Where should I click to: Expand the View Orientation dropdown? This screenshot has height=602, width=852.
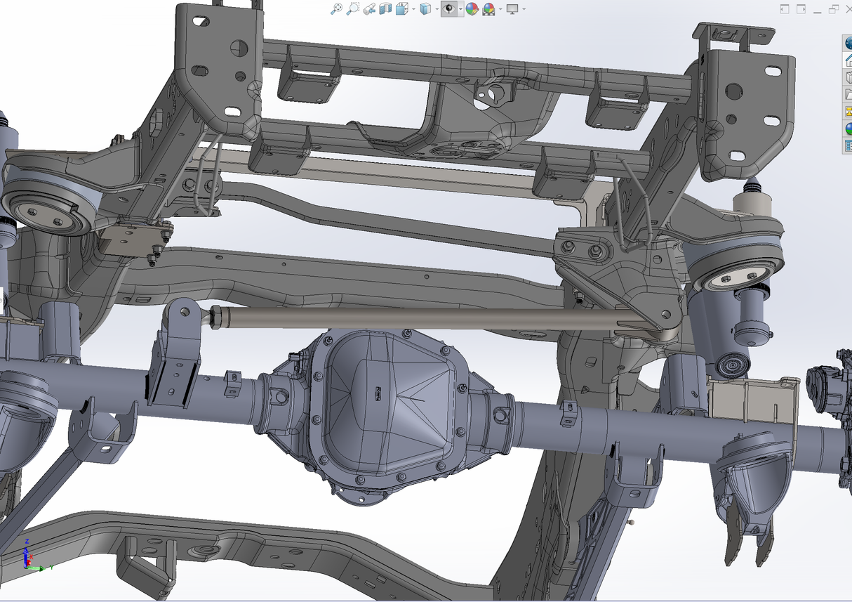click(412, 9)
